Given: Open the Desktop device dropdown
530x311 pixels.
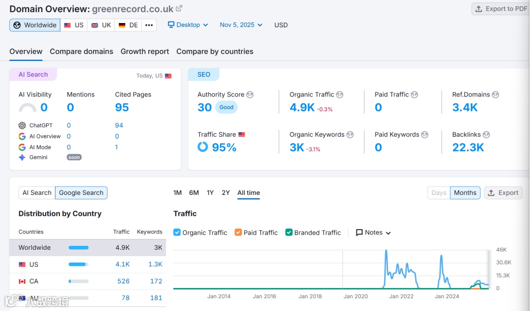Looking at the screenshot, I should click(188, 25).
